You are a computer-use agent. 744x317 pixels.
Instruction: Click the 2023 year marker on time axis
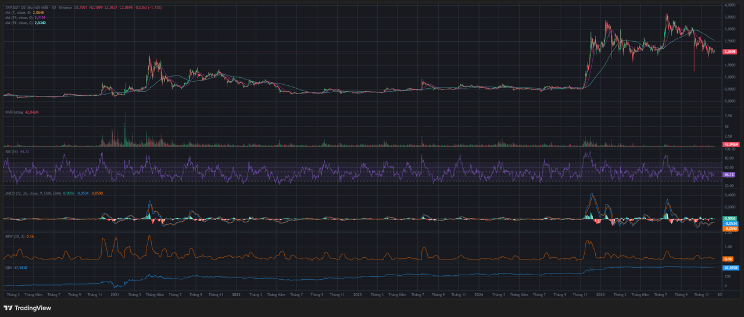pos(357,295)
